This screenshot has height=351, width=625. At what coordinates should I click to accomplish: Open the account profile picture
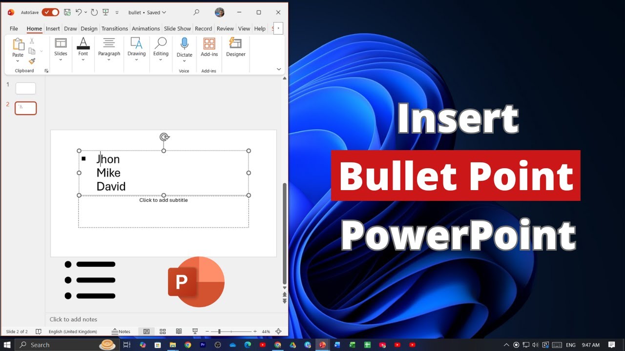(x=220, y=12)
